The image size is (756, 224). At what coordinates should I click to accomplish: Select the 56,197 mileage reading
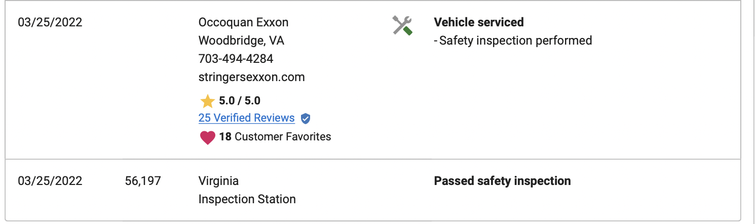pyautogui.click(x=143, y=181)
